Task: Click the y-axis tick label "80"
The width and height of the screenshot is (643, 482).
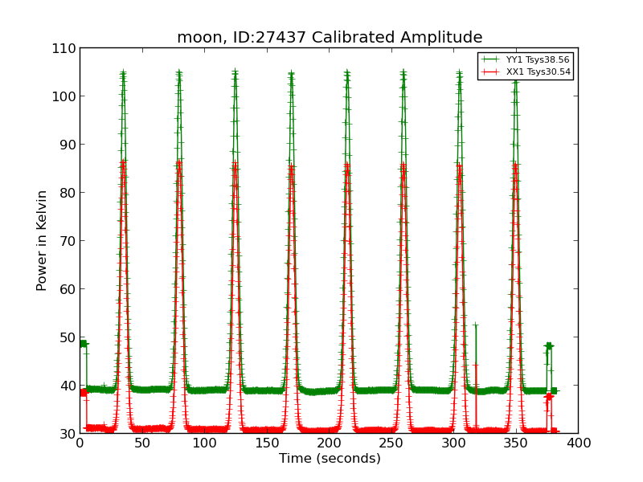Action: coord(68,193)
